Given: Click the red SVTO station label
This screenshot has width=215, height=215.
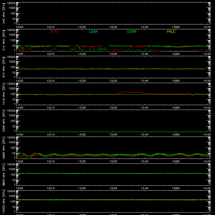Looking at the screenshot, I should 55,31.
